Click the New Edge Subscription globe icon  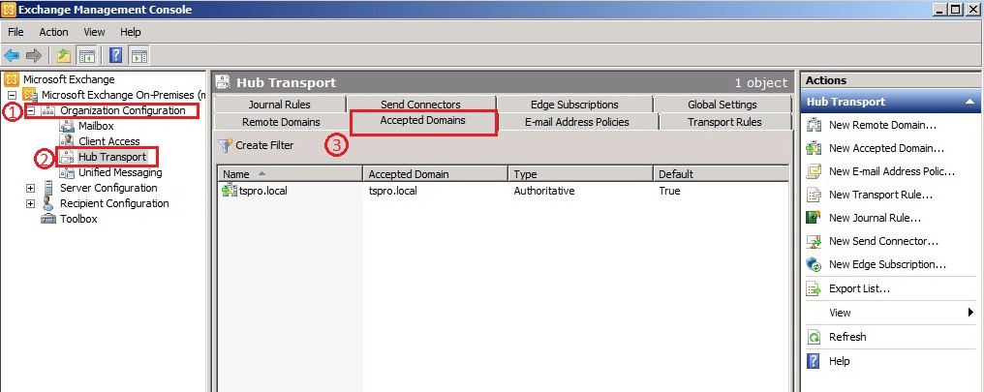[814, 264]
